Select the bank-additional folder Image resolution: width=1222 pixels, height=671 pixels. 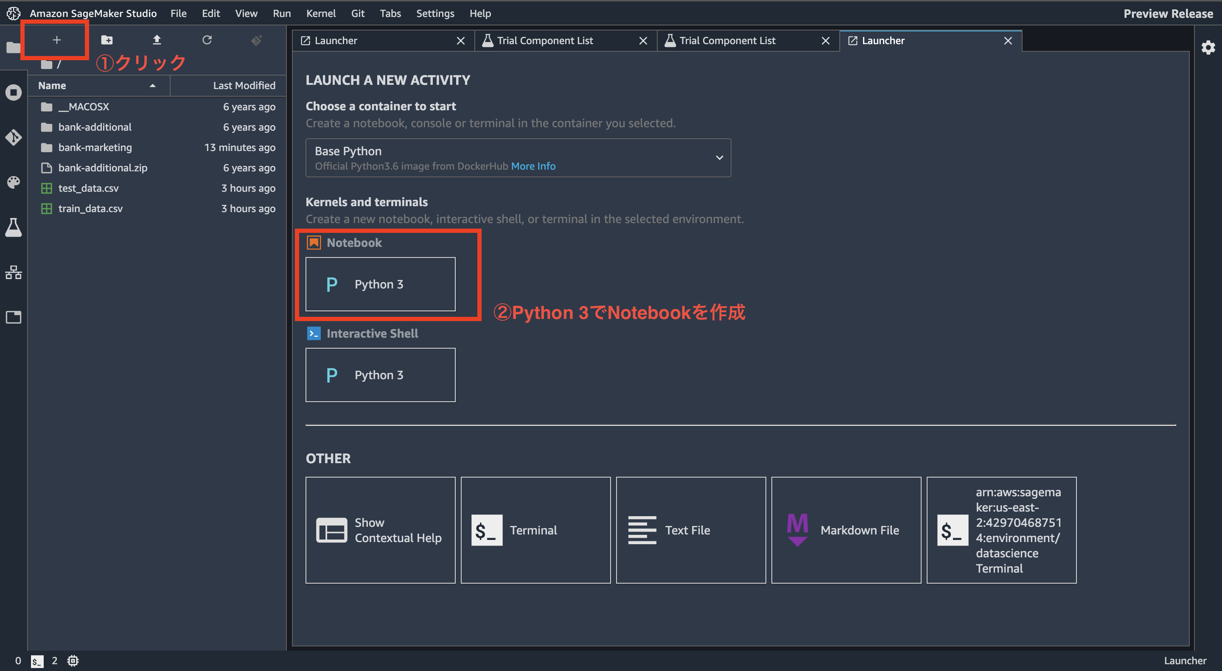(157, 127)
